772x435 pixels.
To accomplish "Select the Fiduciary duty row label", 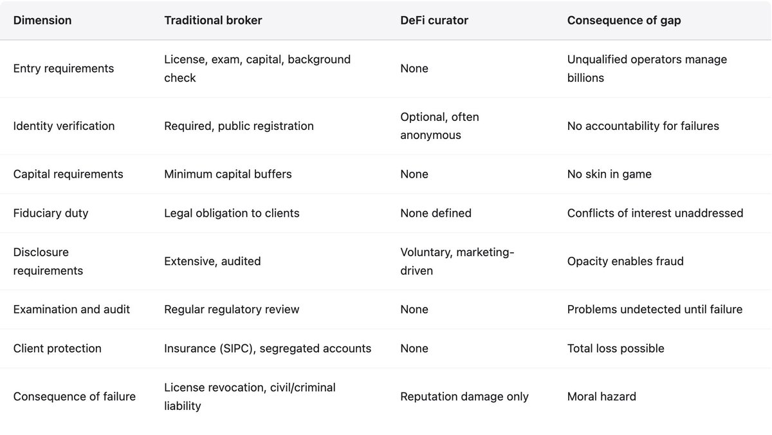I will pos(50,213).
